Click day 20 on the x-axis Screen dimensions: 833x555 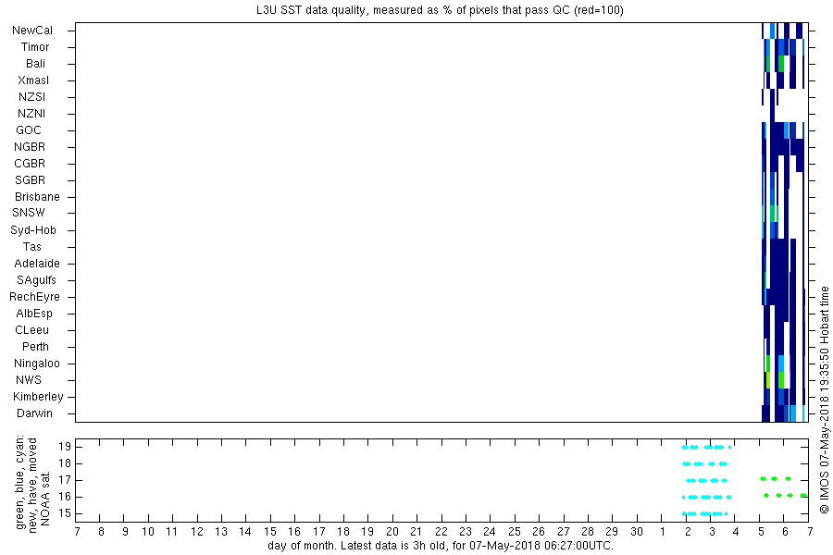pyautogui.click(x=392, y=532)
